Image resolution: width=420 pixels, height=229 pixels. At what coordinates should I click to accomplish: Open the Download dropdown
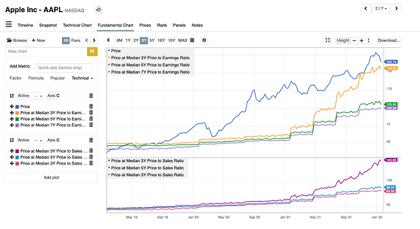(x=389, y=41)
